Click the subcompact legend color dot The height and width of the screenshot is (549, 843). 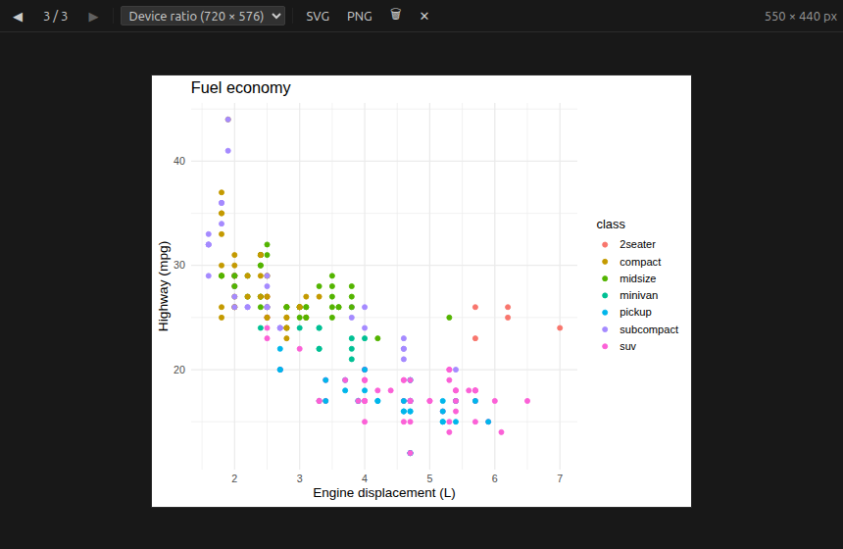click(x=605, y=329)
